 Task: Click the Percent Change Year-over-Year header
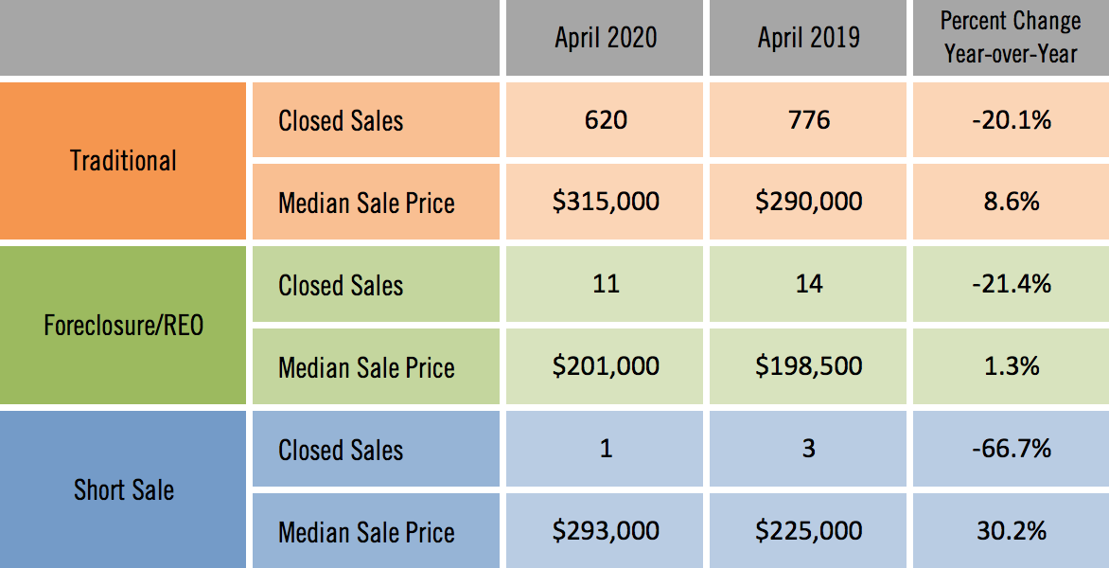pos(1010,38)
